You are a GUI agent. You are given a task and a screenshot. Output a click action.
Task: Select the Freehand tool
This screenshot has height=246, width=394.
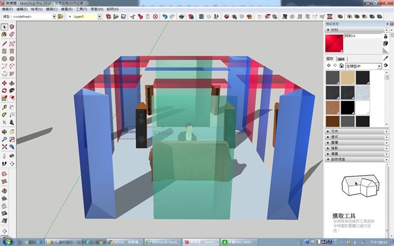pyautogui.click(x=12, y=44)
